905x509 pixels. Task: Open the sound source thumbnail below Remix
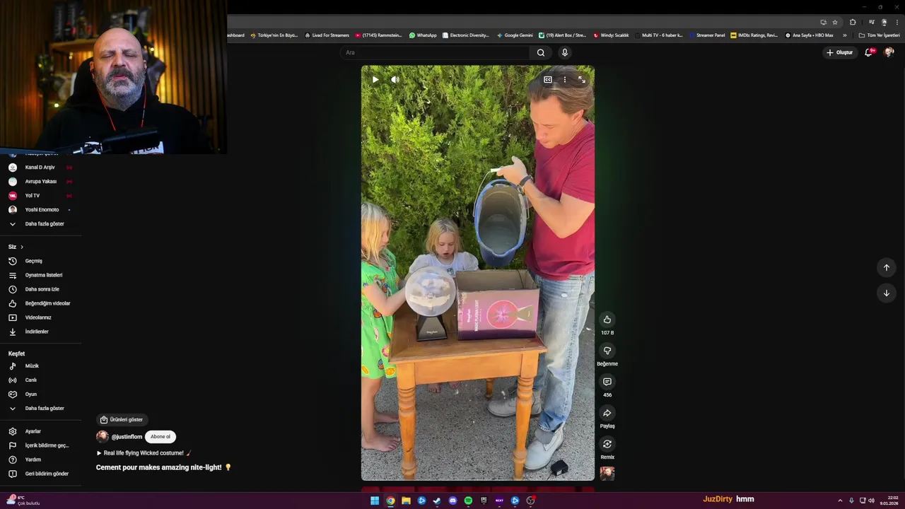(x=607, y=473)
